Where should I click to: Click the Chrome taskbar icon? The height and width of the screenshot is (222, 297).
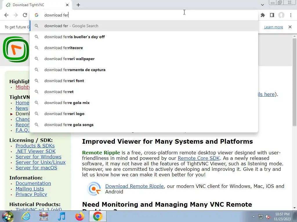point(97,216)
